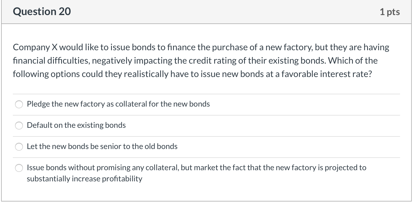Click the 'Let the new bonds be senior' text
Image resolution: width=414 pixels, height=202 pixels.
pyautogui.click(x=102, y=146)
